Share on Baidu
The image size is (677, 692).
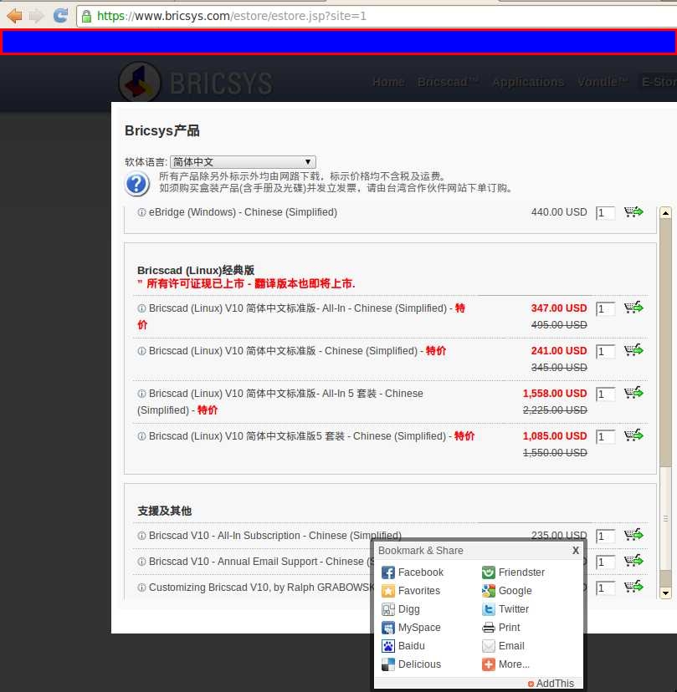(x=403, y=646)
